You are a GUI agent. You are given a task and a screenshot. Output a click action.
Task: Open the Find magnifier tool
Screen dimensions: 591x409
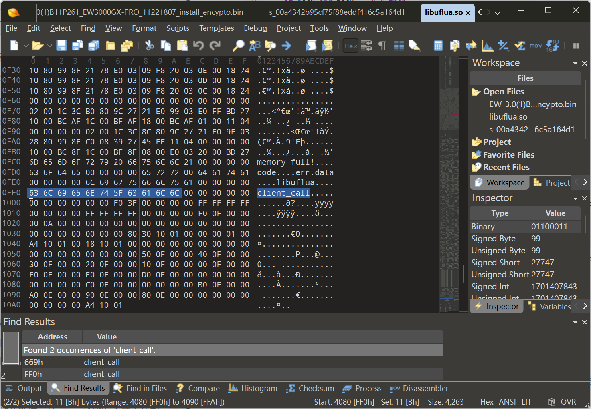point(238,46)
